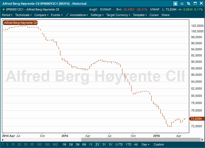The width and height of the screenshot is (205, 148).
Task: Click the 2016 date axis label
Action: point(157,136)
